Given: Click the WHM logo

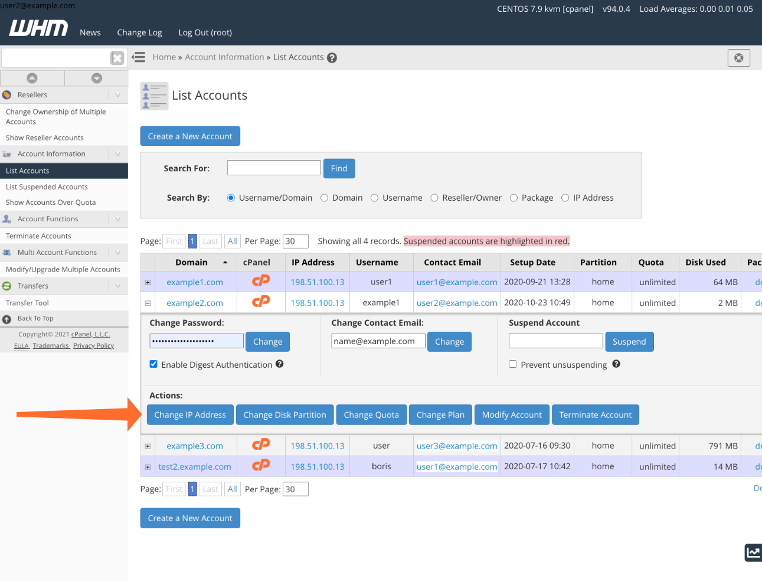Looking at the screenshot, I should coord(38,28).
